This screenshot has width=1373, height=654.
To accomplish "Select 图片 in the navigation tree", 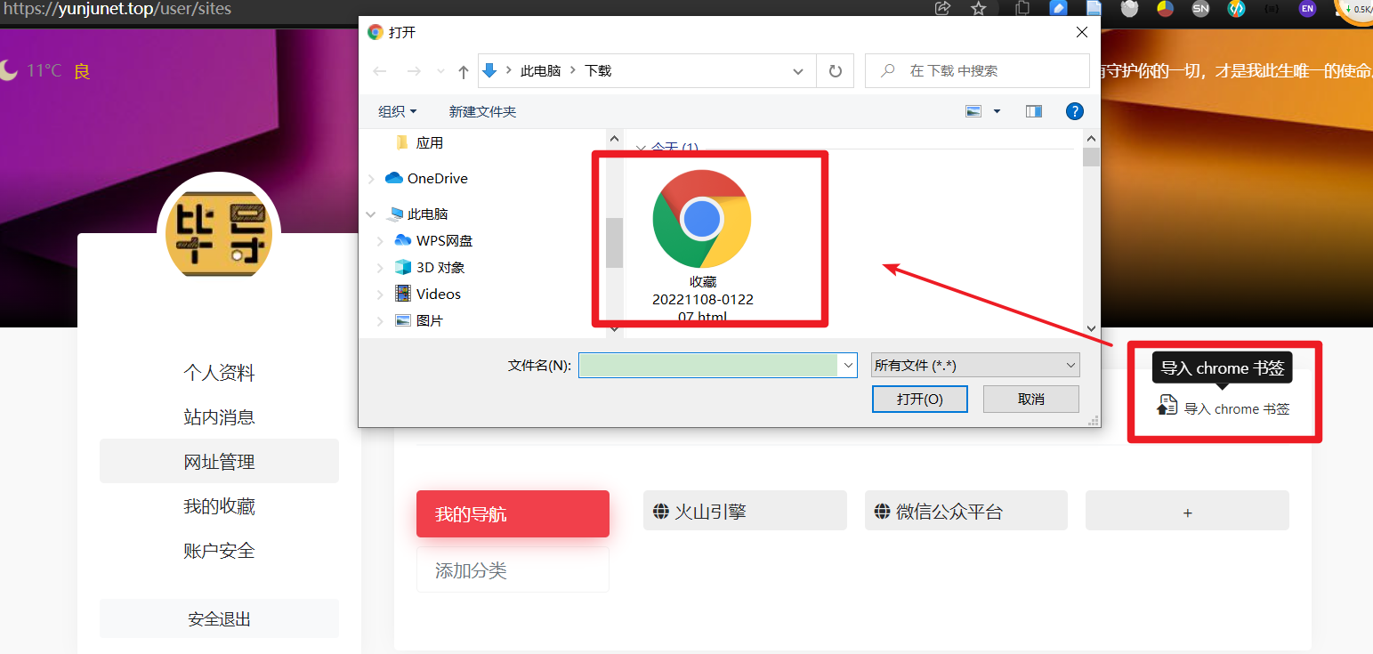I will click(x=429, y=320).
